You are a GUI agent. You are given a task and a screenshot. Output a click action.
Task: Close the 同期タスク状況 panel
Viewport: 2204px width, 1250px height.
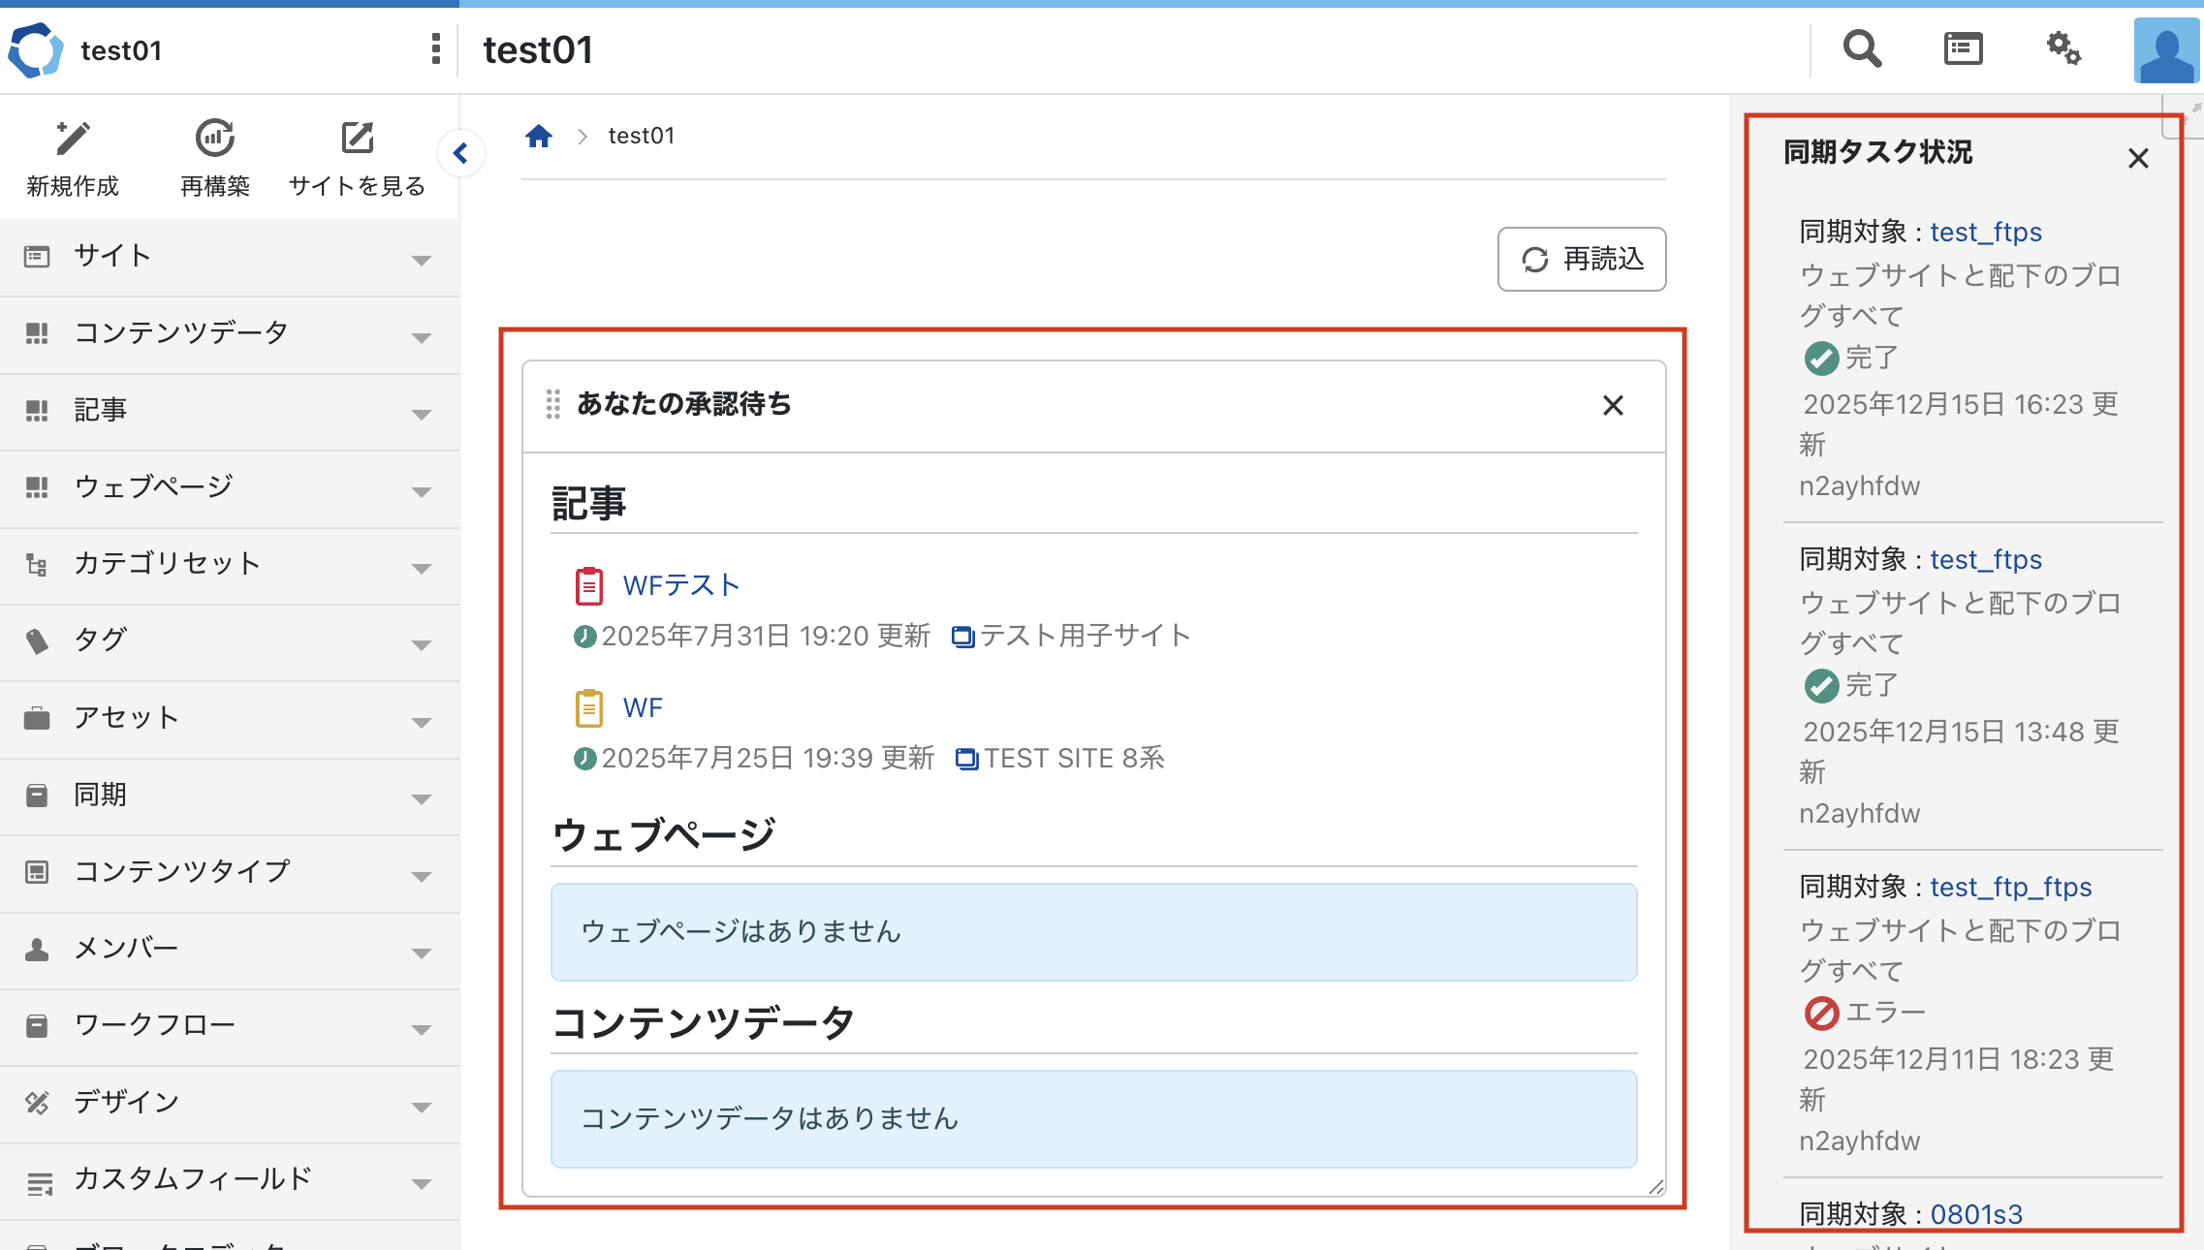point(2138,158)
